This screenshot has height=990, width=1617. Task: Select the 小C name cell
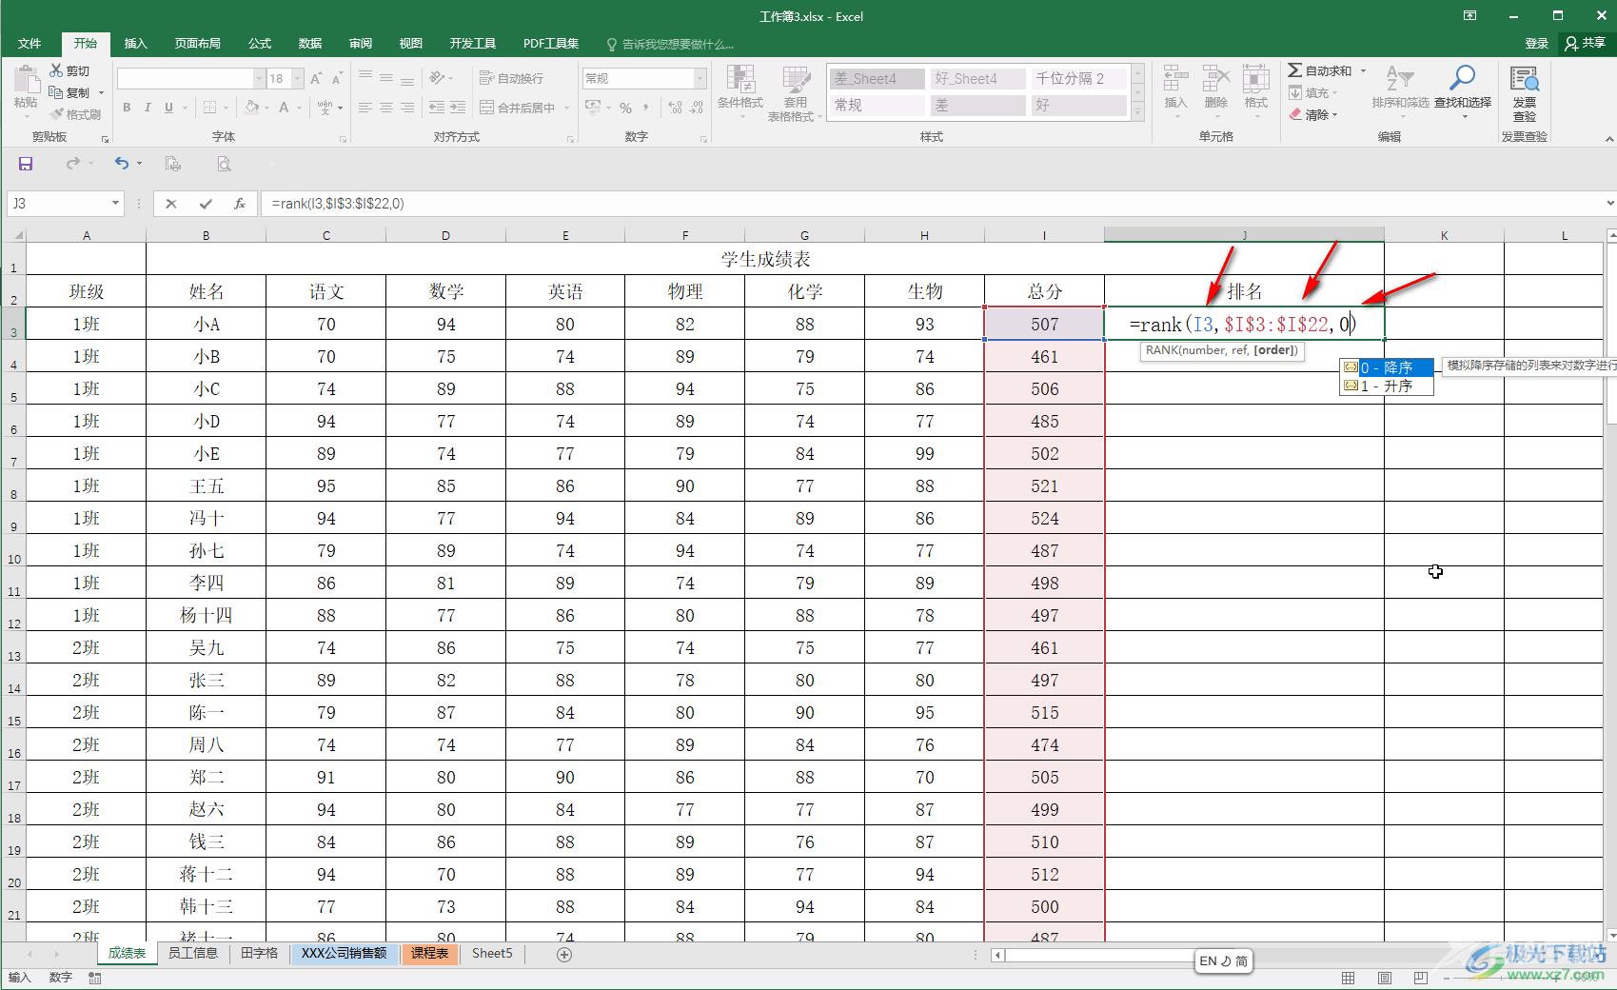click(206, 389)
